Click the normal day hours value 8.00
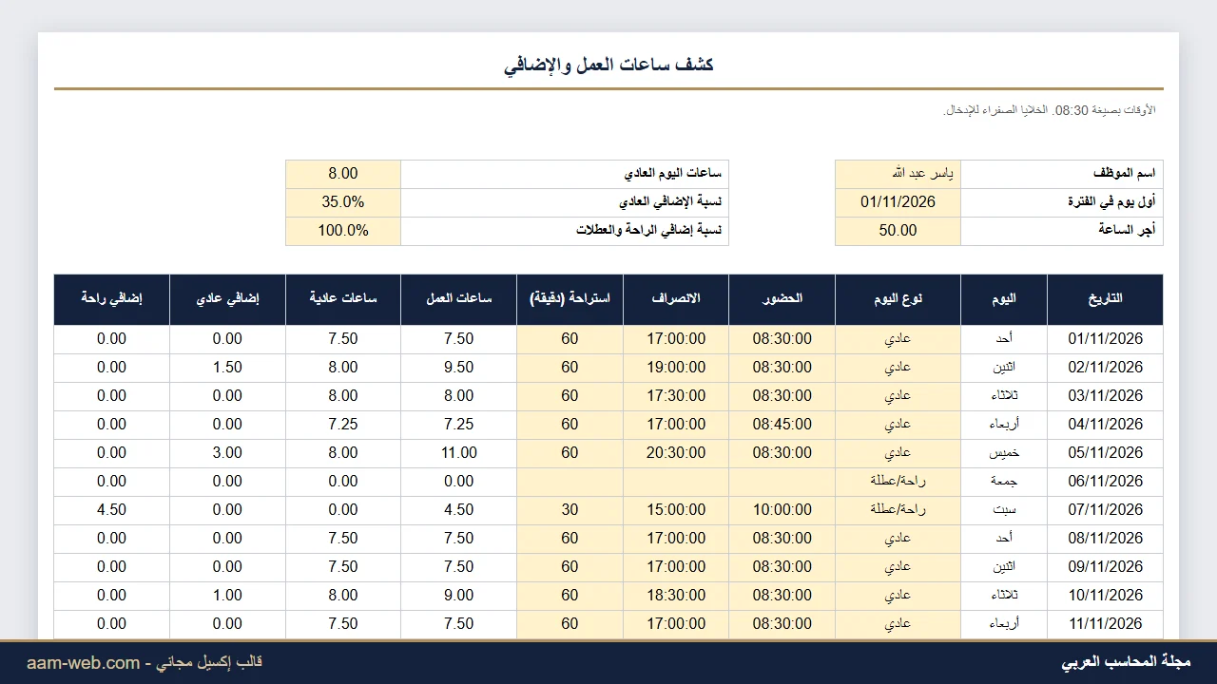This screenshot has width=1217, height=684. [343, 174]
